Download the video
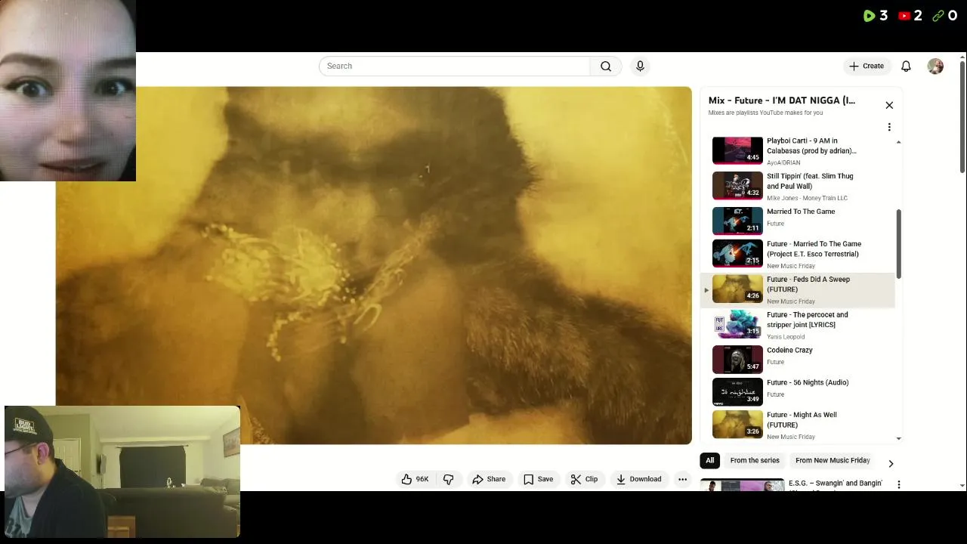This screenshot has height=544, width=967. point(638,479)
